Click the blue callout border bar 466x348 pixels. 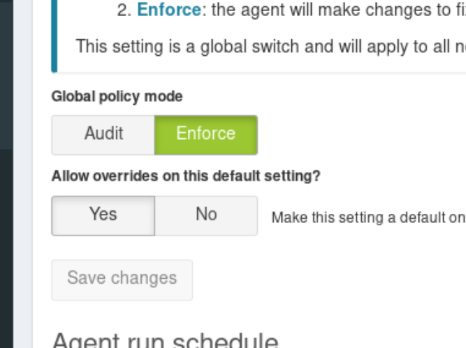54,36
